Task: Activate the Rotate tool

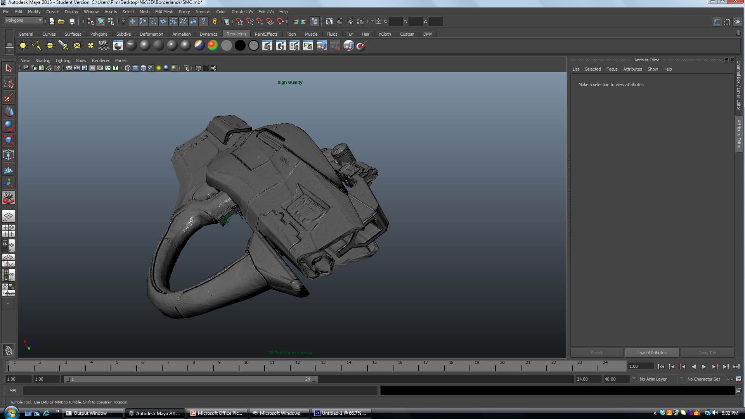Action: click(x=9, y=126)
